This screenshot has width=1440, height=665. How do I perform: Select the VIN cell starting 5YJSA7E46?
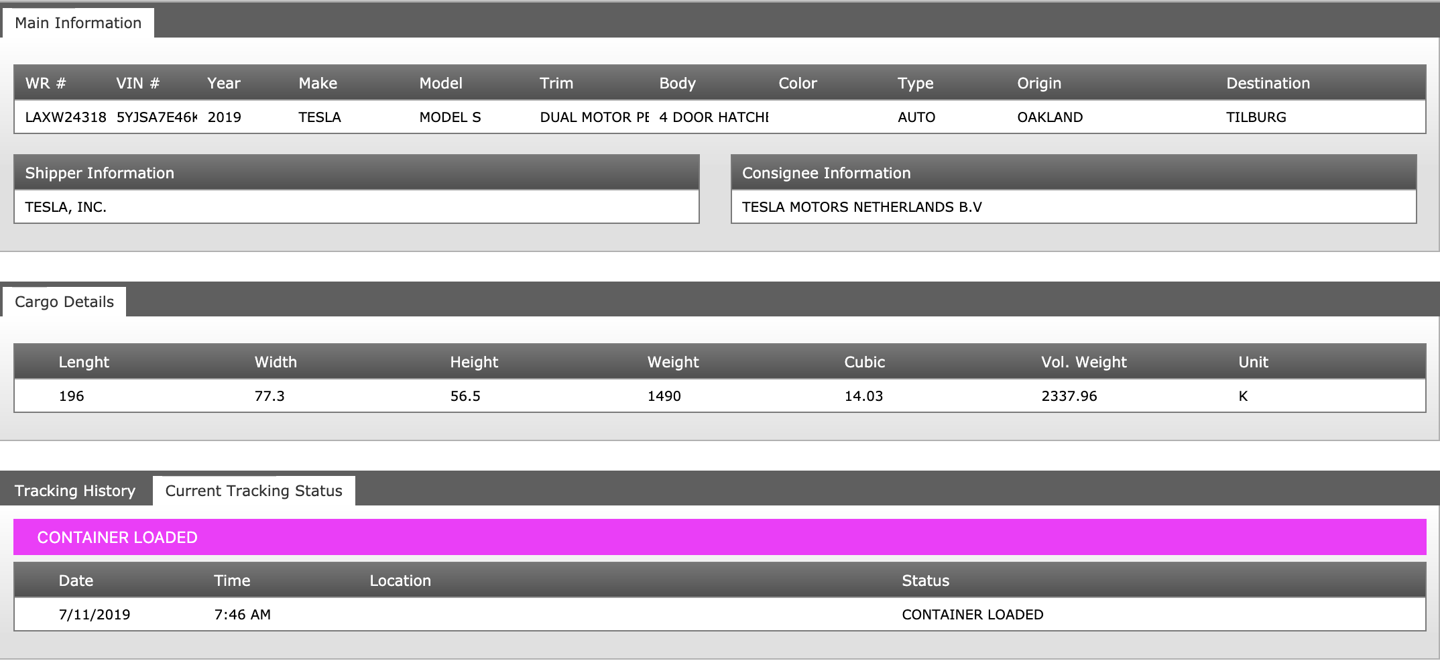[157, 117]
